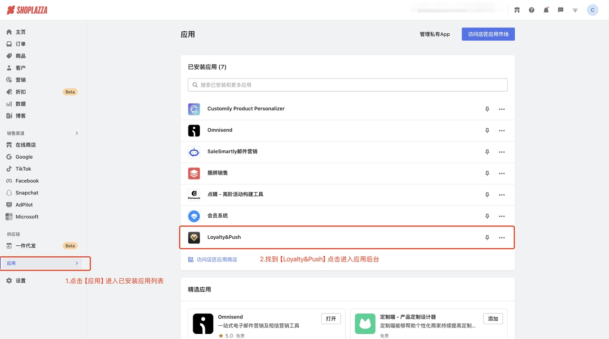609x339 pixels.
Task: Pin the Omnisend app
Action: tap(487, 131)
